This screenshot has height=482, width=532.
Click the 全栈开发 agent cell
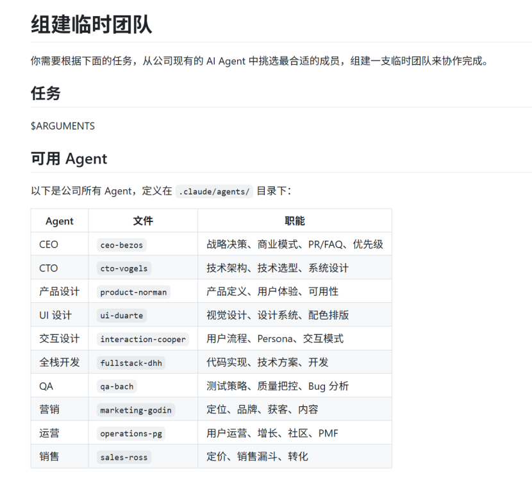(x=60, y=363)
